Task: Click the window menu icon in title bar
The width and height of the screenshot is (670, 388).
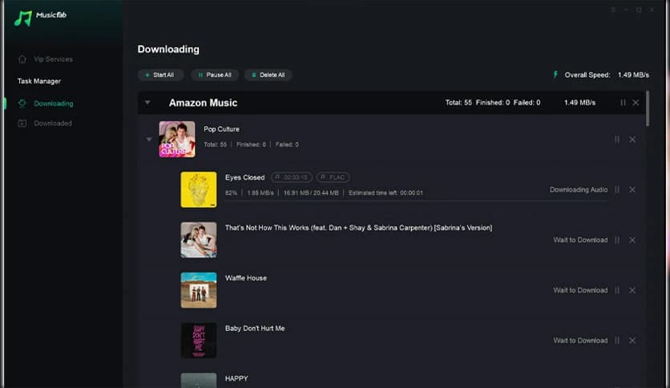Action: tap(613, 10)
